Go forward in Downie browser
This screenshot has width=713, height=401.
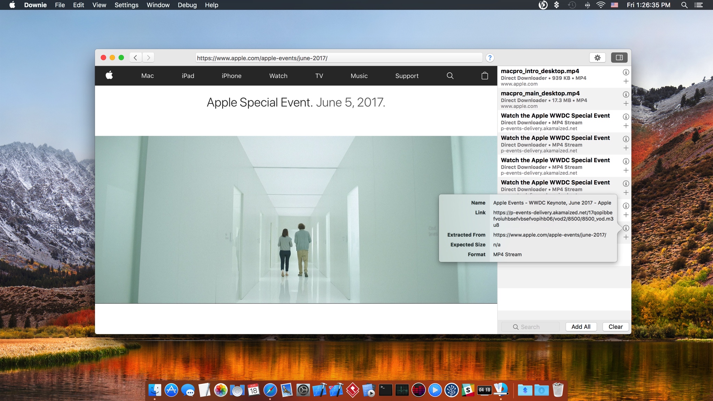[148, 57]
